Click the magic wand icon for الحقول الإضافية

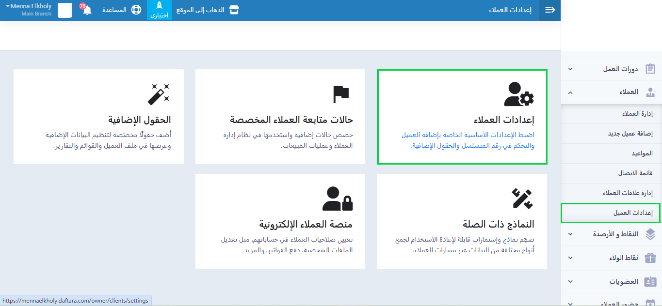tap(159, 94)
